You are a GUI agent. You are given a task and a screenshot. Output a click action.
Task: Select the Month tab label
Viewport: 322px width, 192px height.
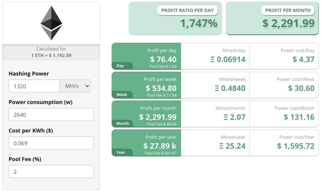coord(123,123)
